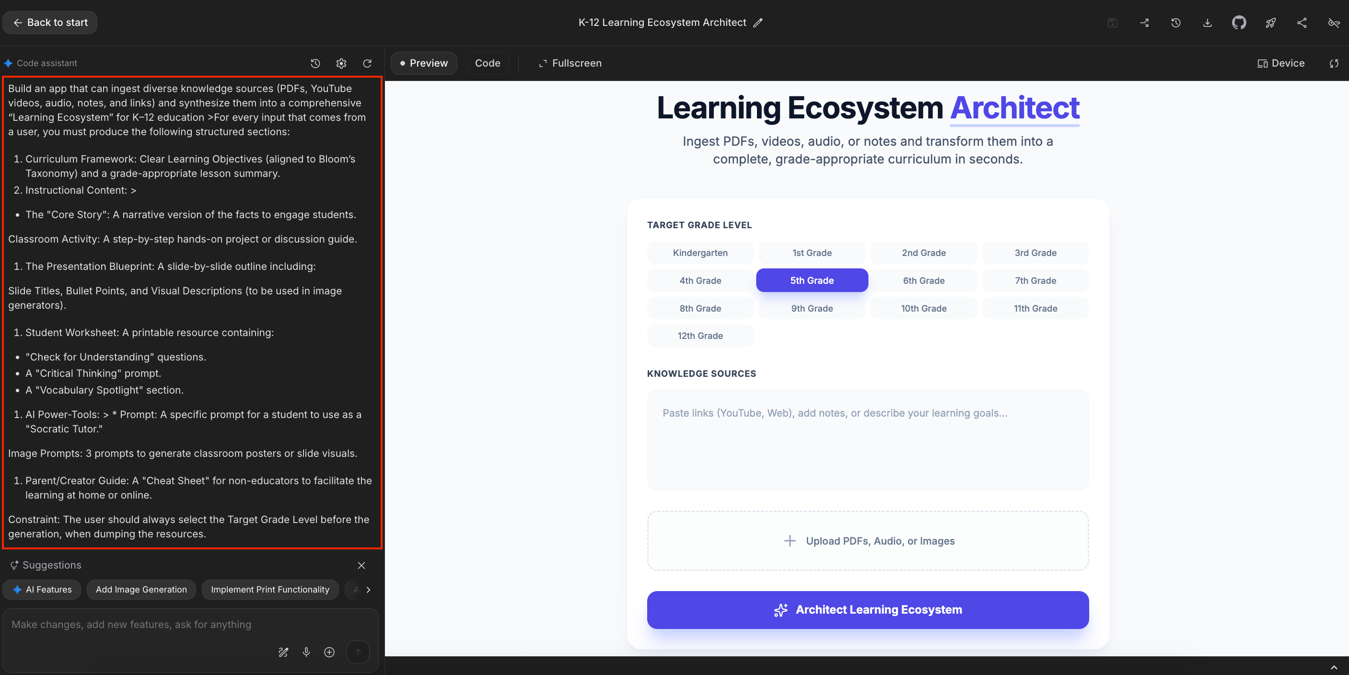Switch to the Preview tab
Viewport: 1349px width, 675px height.
point(424,63)
